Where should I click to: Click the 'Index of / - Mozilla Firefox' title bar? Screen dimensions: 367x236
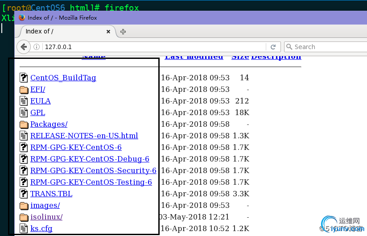pyautogui.click(x=191, y=17)
